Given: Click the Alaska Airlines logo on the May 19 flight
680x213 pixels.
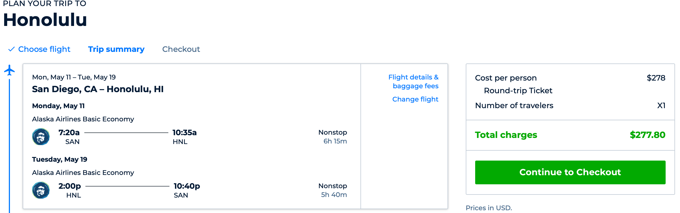Looking at the screenshot, I should click(41, 190).
